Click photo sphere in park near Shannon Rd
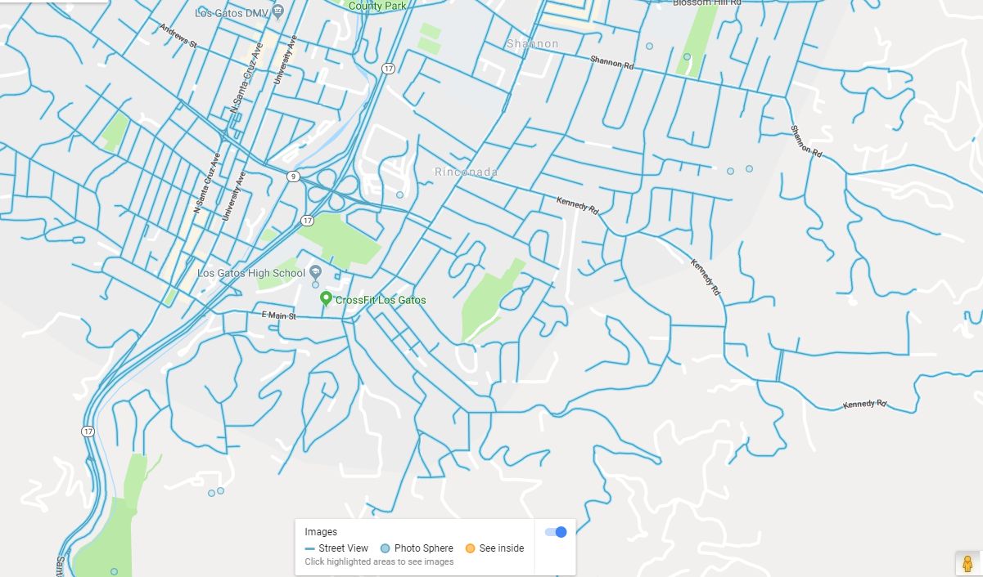 pos(687,56)
